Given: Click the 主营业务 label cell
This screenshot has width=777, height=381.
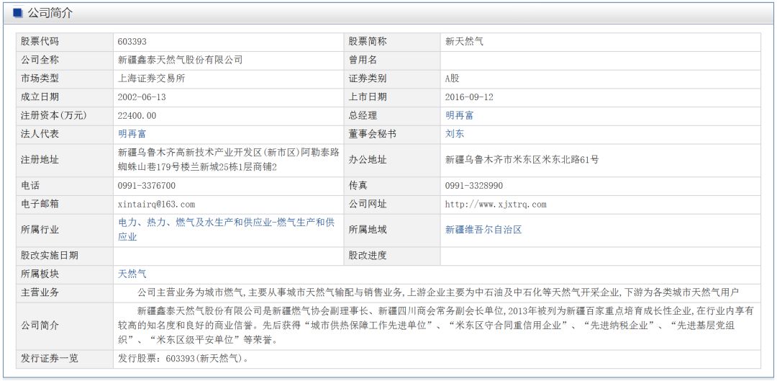Looking at the screenshot, I should click(65, 292).
